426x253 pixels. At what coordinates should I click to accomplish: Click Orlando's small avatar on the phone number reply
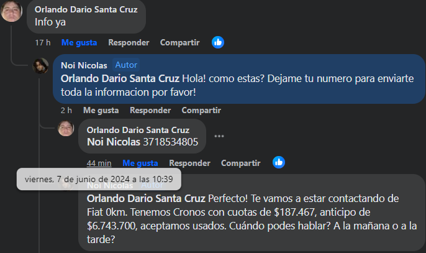(x=66, y=128)
